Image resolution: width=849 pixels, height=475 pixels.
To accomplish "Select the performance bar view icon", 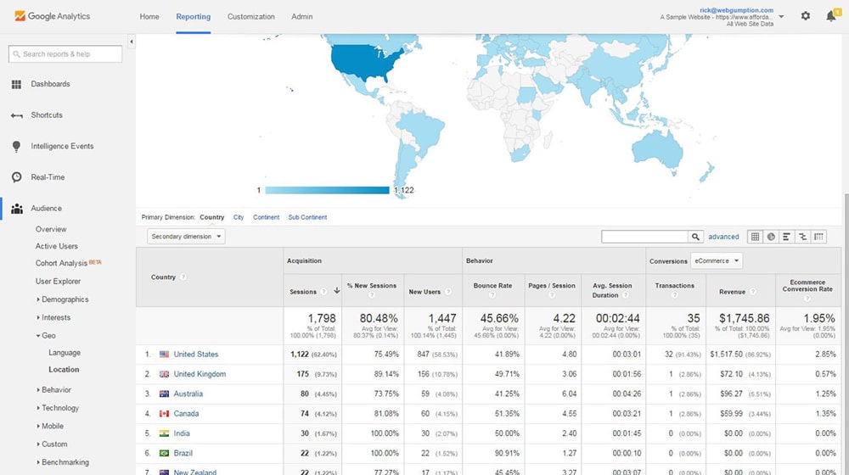I will pos(787,237).
